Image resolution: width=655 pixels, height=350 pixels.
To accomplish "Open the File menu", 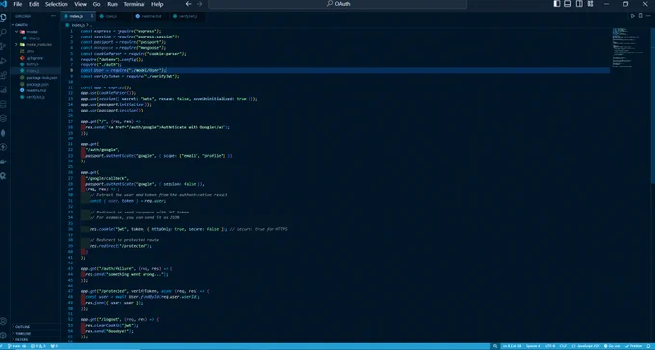I will coord(18,4).
